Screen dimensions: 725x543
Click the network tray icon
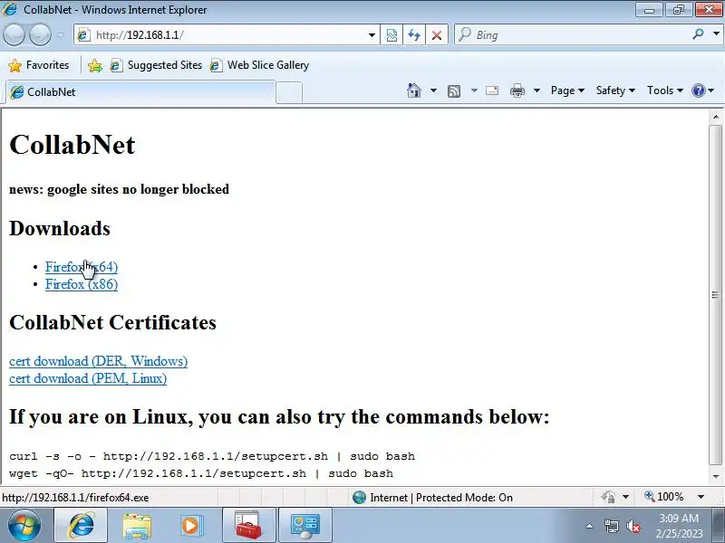pos(611,526)
